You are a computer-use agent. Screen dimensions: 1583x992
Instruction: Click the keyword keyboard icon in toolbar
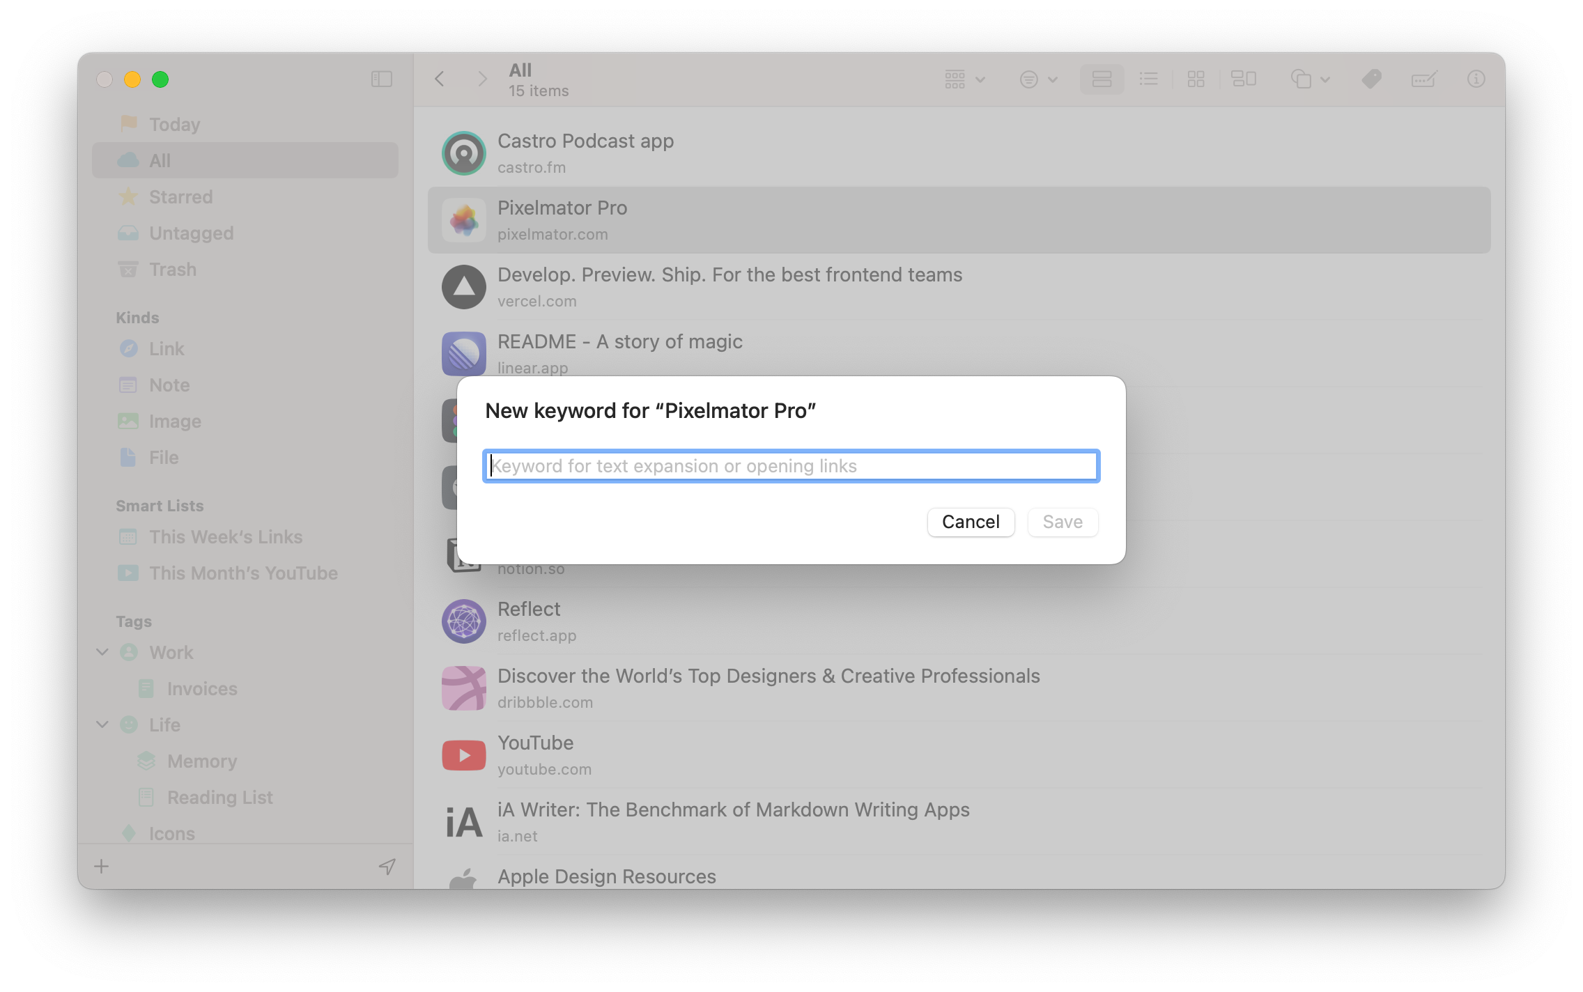click(x=1423, y=79)
